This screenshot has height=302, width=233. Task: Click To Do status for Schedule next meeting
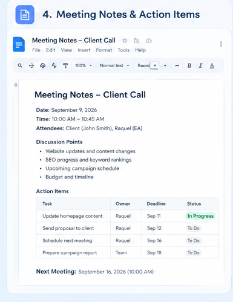194,241
